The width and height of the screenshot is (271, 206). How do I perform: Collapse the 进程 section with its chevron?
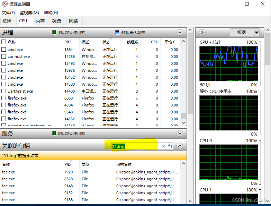(x=180, y=32)
